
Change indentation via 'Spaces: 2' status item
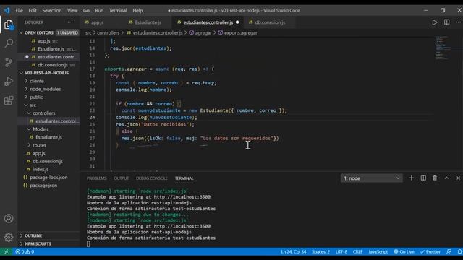(x=320, y=252)
